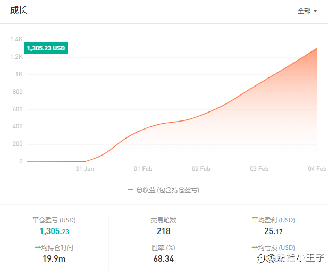Viewport: 328px width, 276px height.
Task: Click the 交易笔数 label
Action: [164, 220]
